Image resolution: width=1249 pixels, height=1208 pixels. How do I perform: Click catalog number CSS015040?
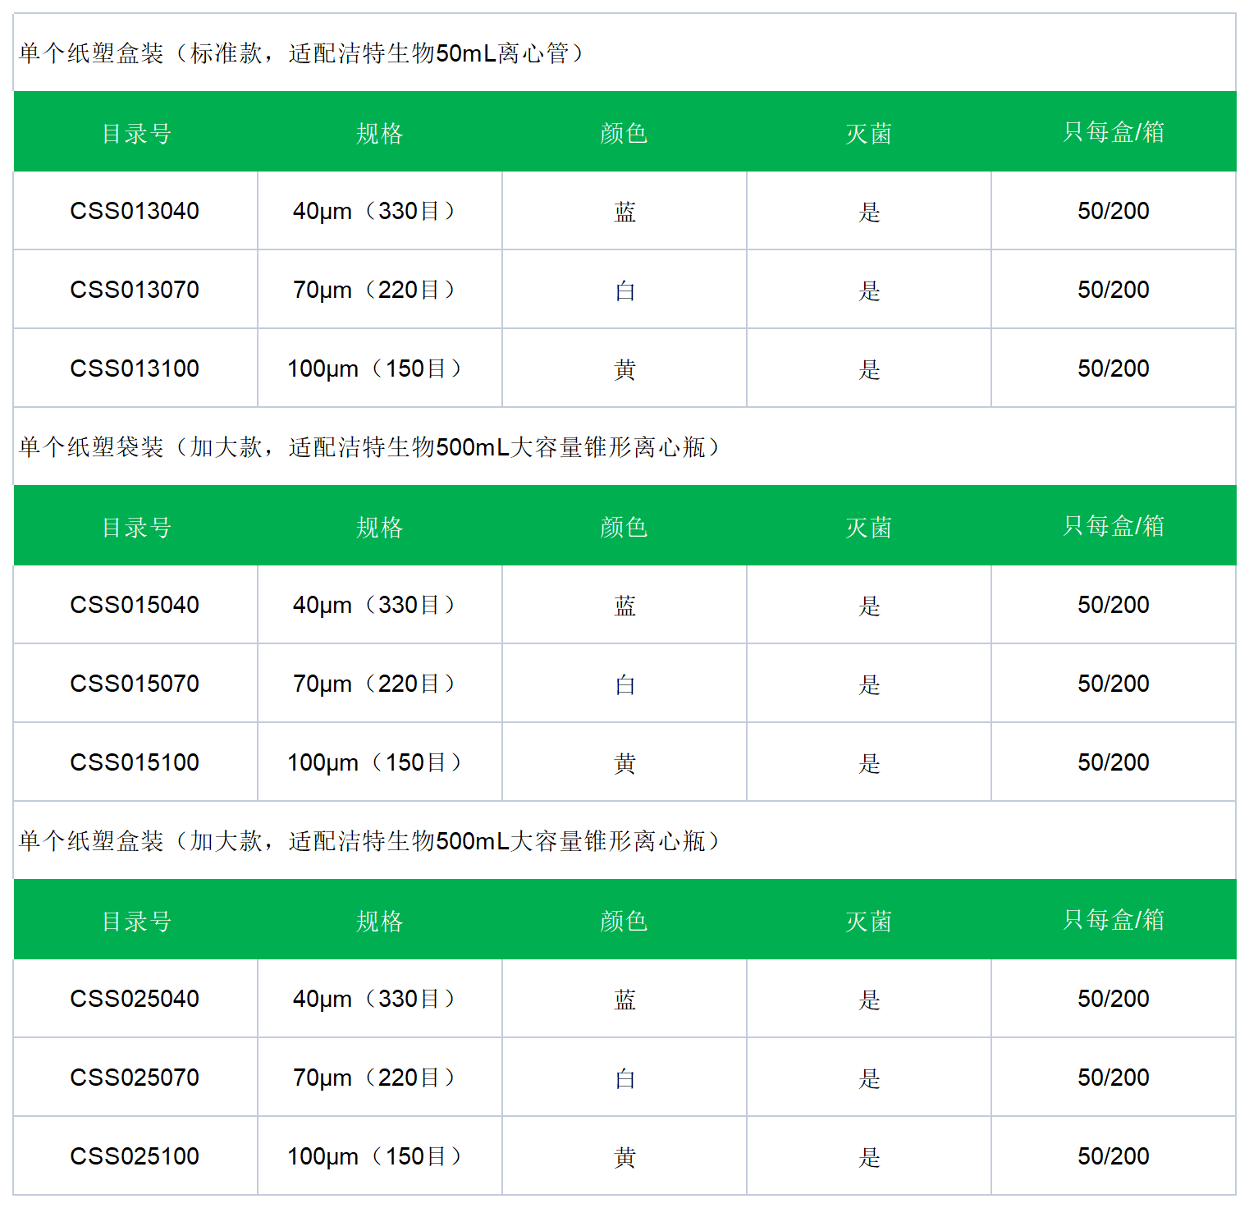click(135, 605)
